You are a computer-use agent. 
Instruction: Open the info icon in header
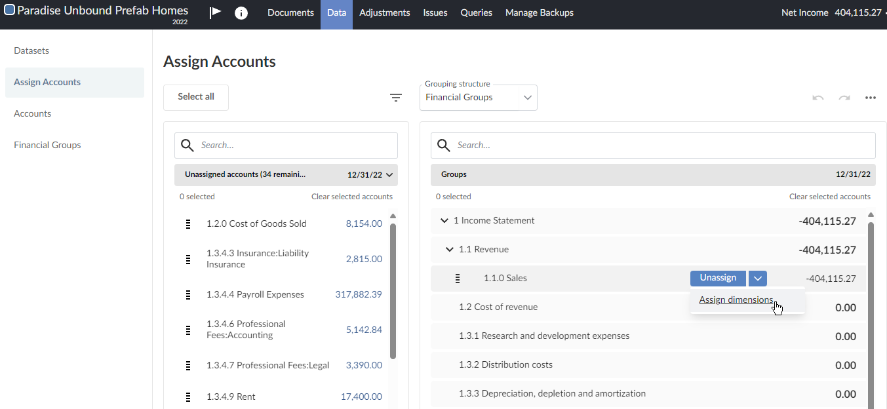click(x=241, y=13)
